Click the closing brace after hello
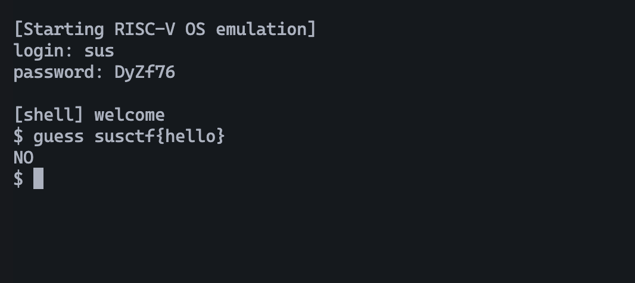 pos(220,136)
